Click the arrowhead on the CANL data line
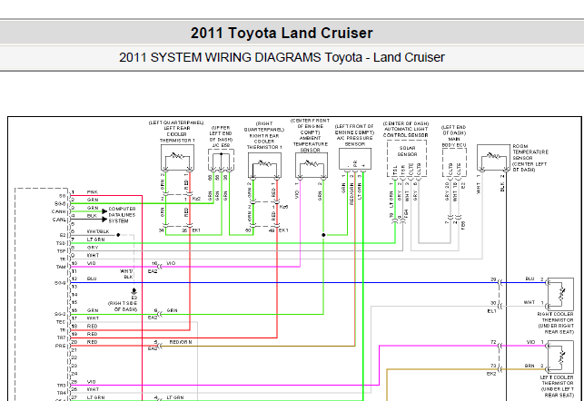The height and width of the screenshot is (401, 584). point(104,220)
